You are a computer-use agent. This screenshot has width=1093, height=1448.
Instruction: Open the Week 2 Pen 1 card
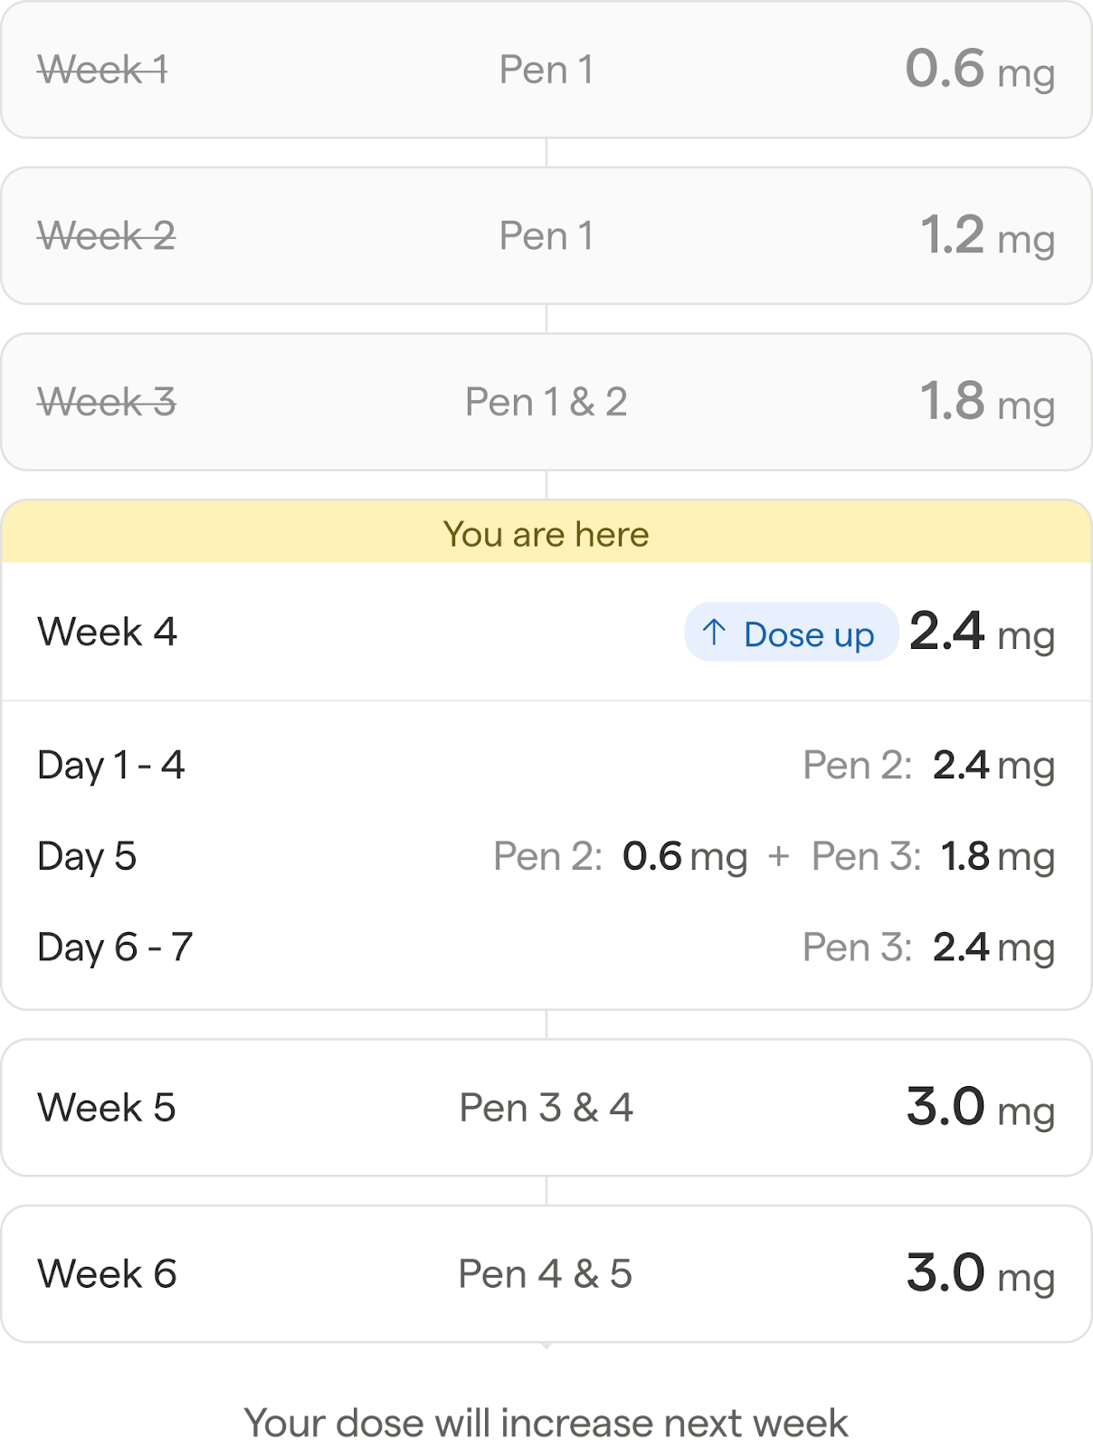point(546,236)
